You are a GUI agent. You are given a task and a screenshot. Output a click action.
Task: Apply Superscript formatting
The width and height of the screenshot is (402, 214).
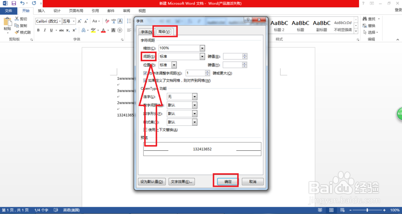(x=74, y=30)
